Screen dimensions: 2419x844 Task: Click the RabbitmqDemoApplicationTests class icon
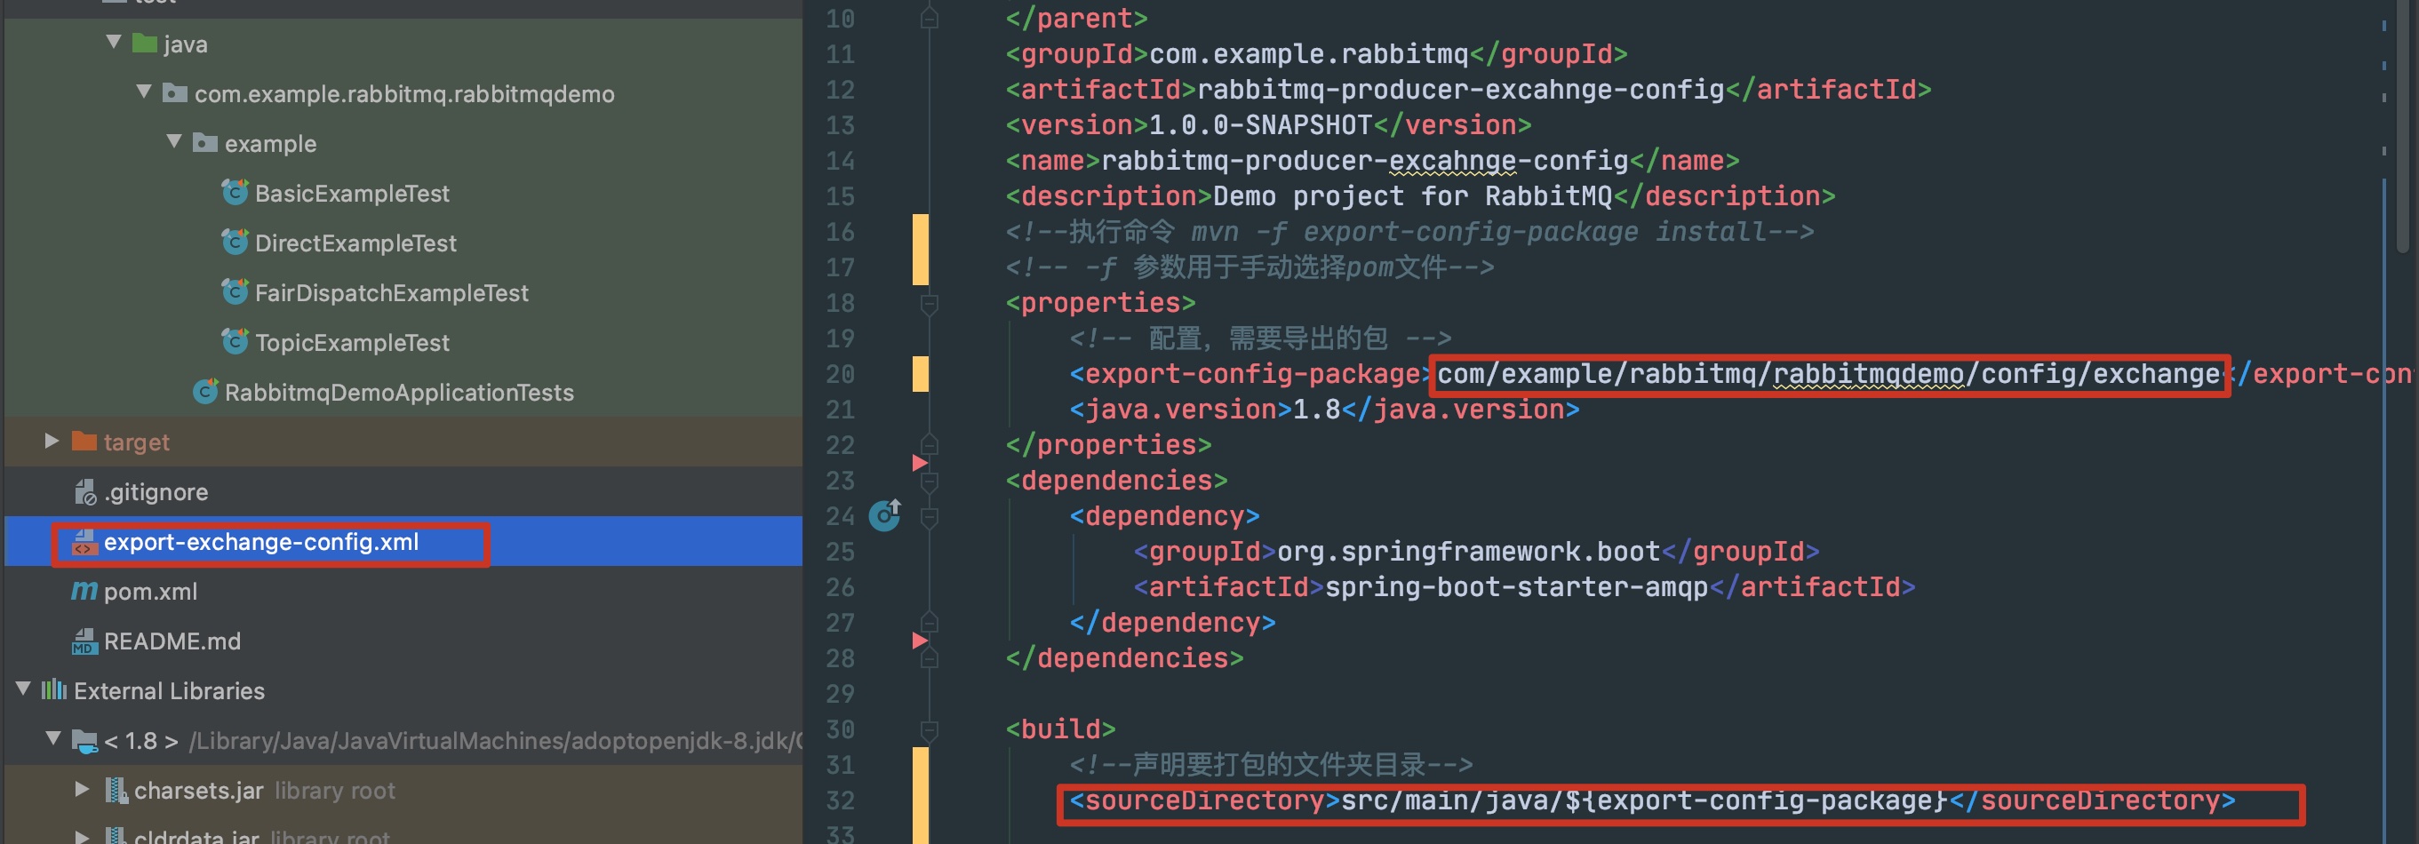coord(204,392)
